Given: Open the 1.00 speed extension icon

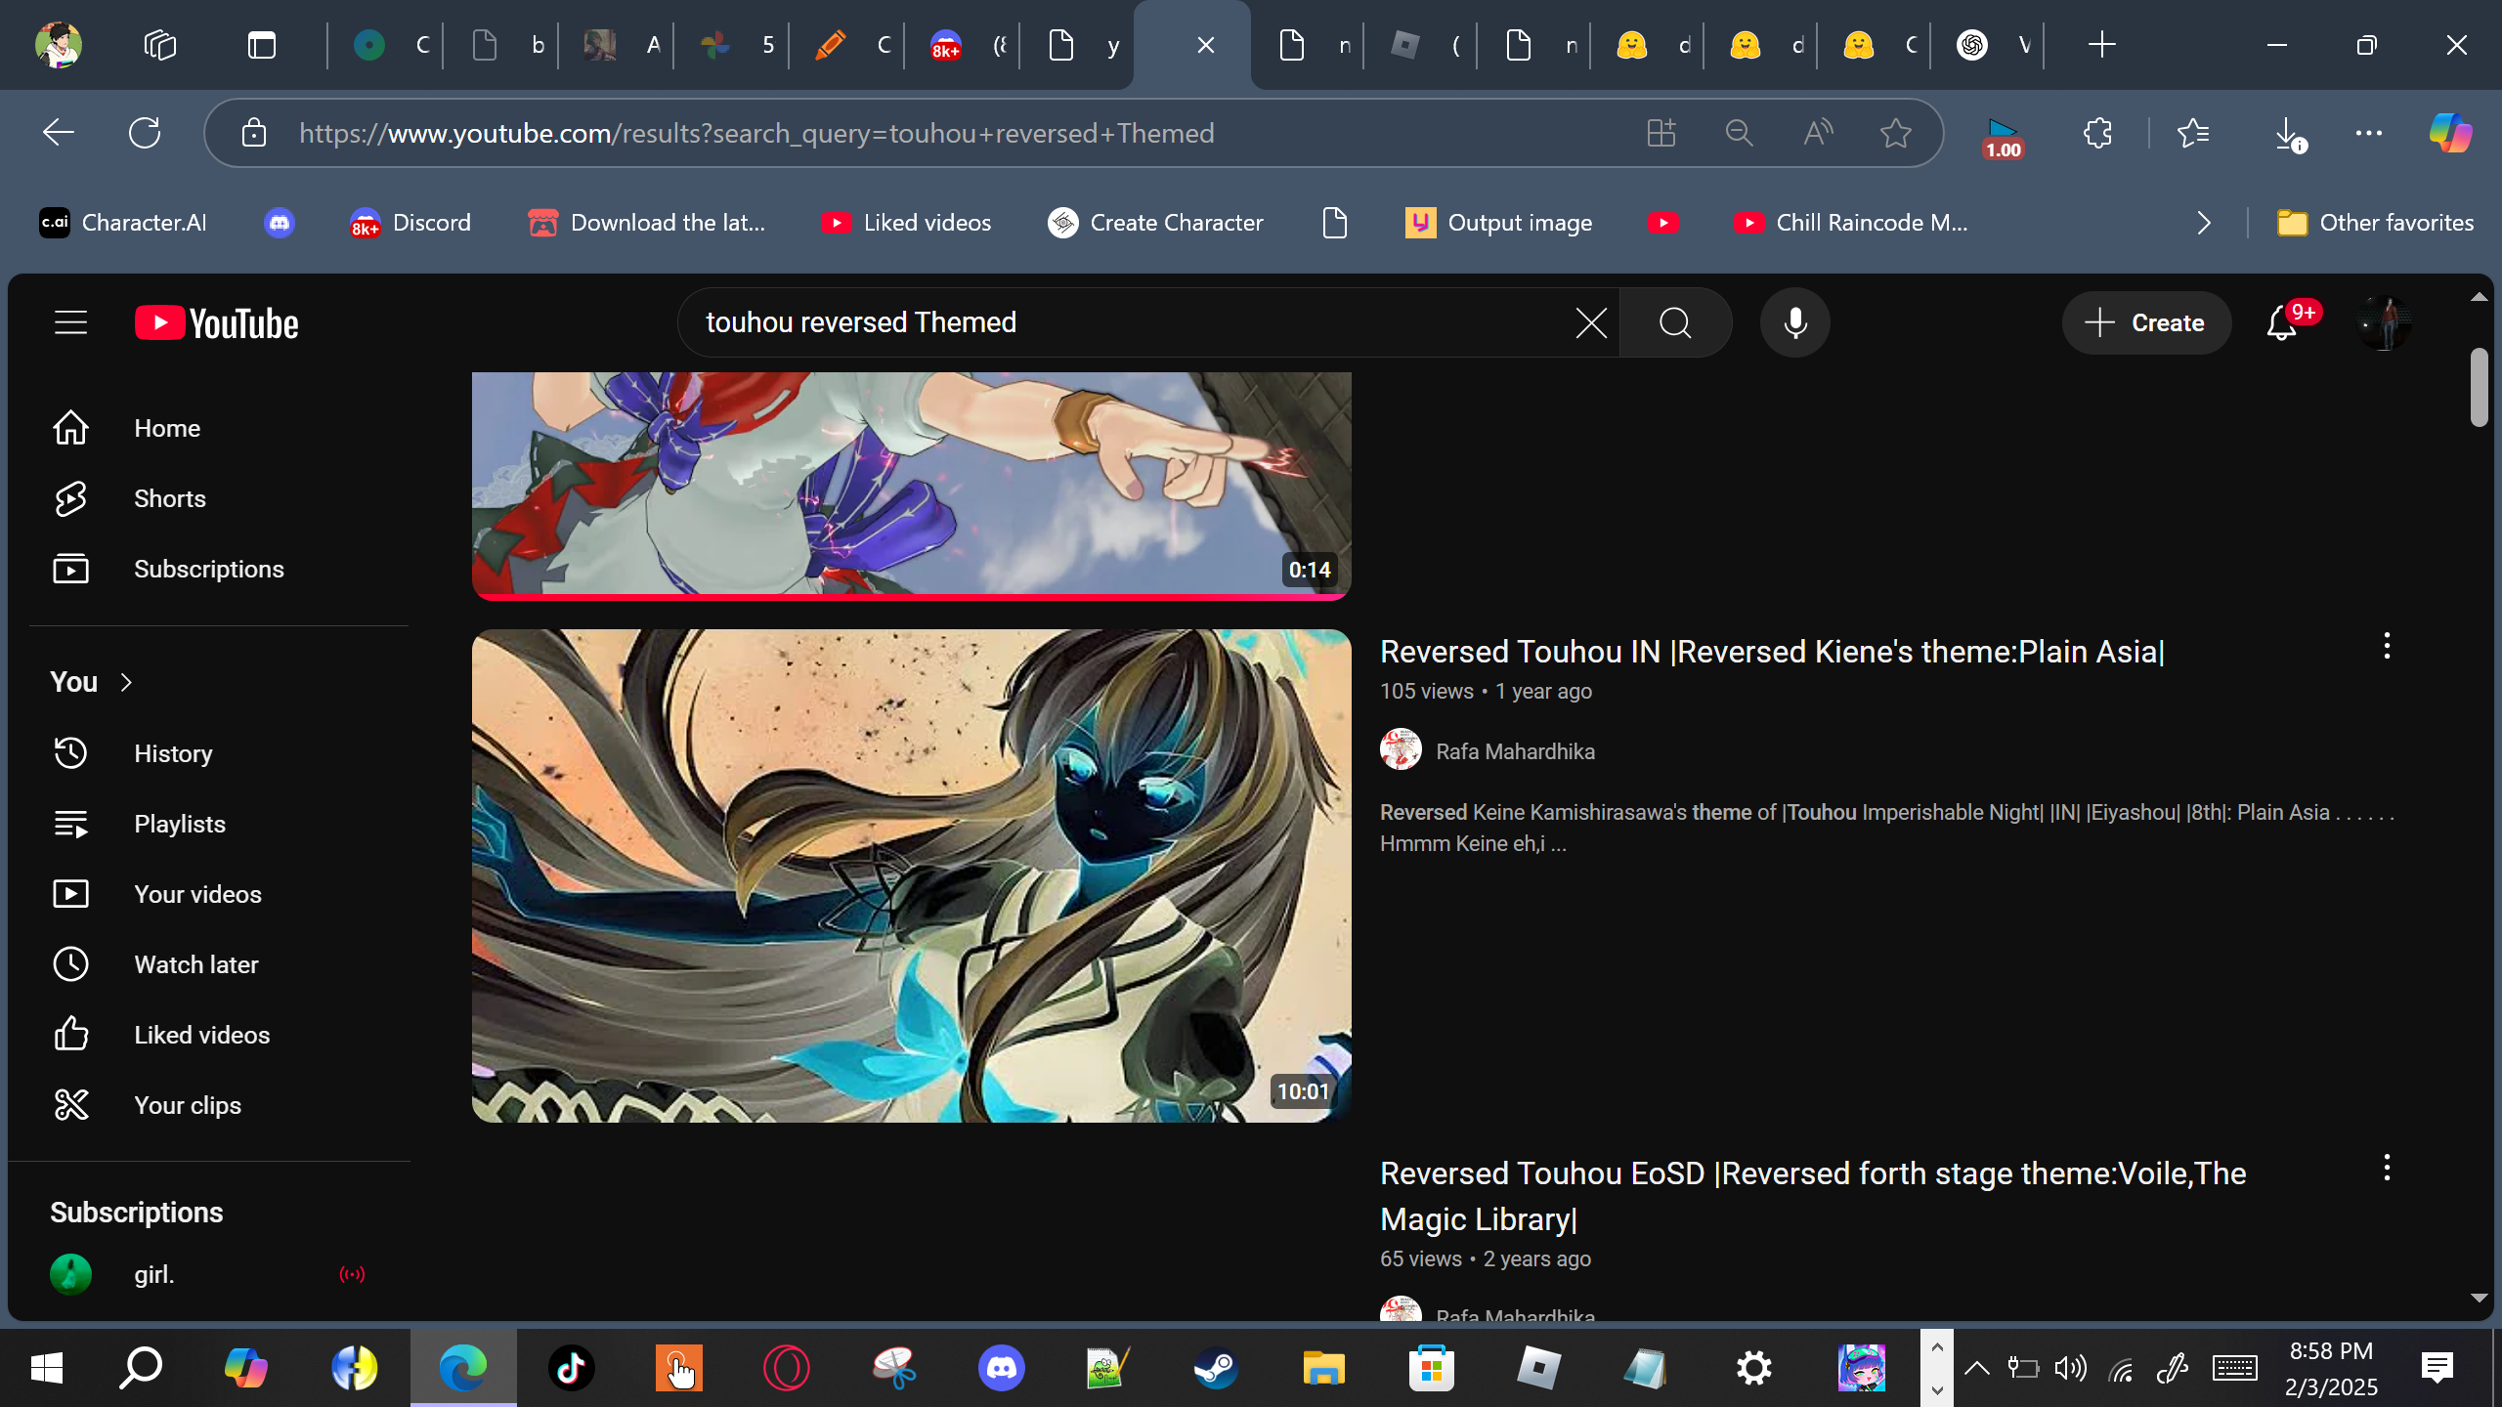Looking at the screenshot, I should coord(2003,137).
